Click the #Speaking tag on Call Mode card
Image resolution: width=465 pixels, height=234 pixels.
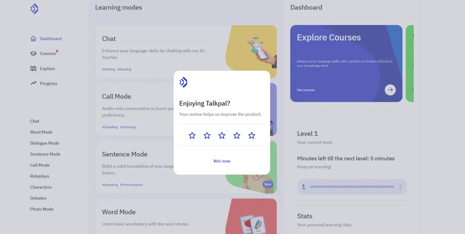110,127
